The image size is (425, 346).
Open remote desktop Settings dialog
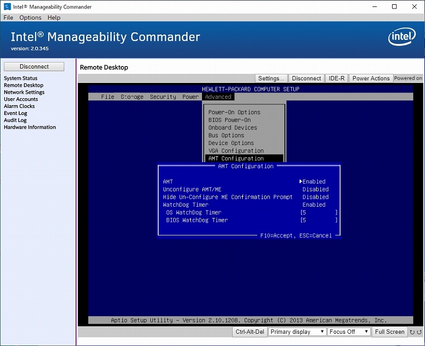(x=271, y=78)
